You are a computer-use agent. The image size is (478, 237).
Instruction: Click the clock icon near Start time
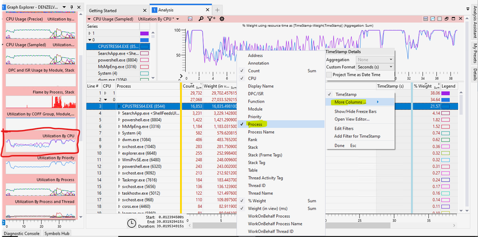point(132,223)
